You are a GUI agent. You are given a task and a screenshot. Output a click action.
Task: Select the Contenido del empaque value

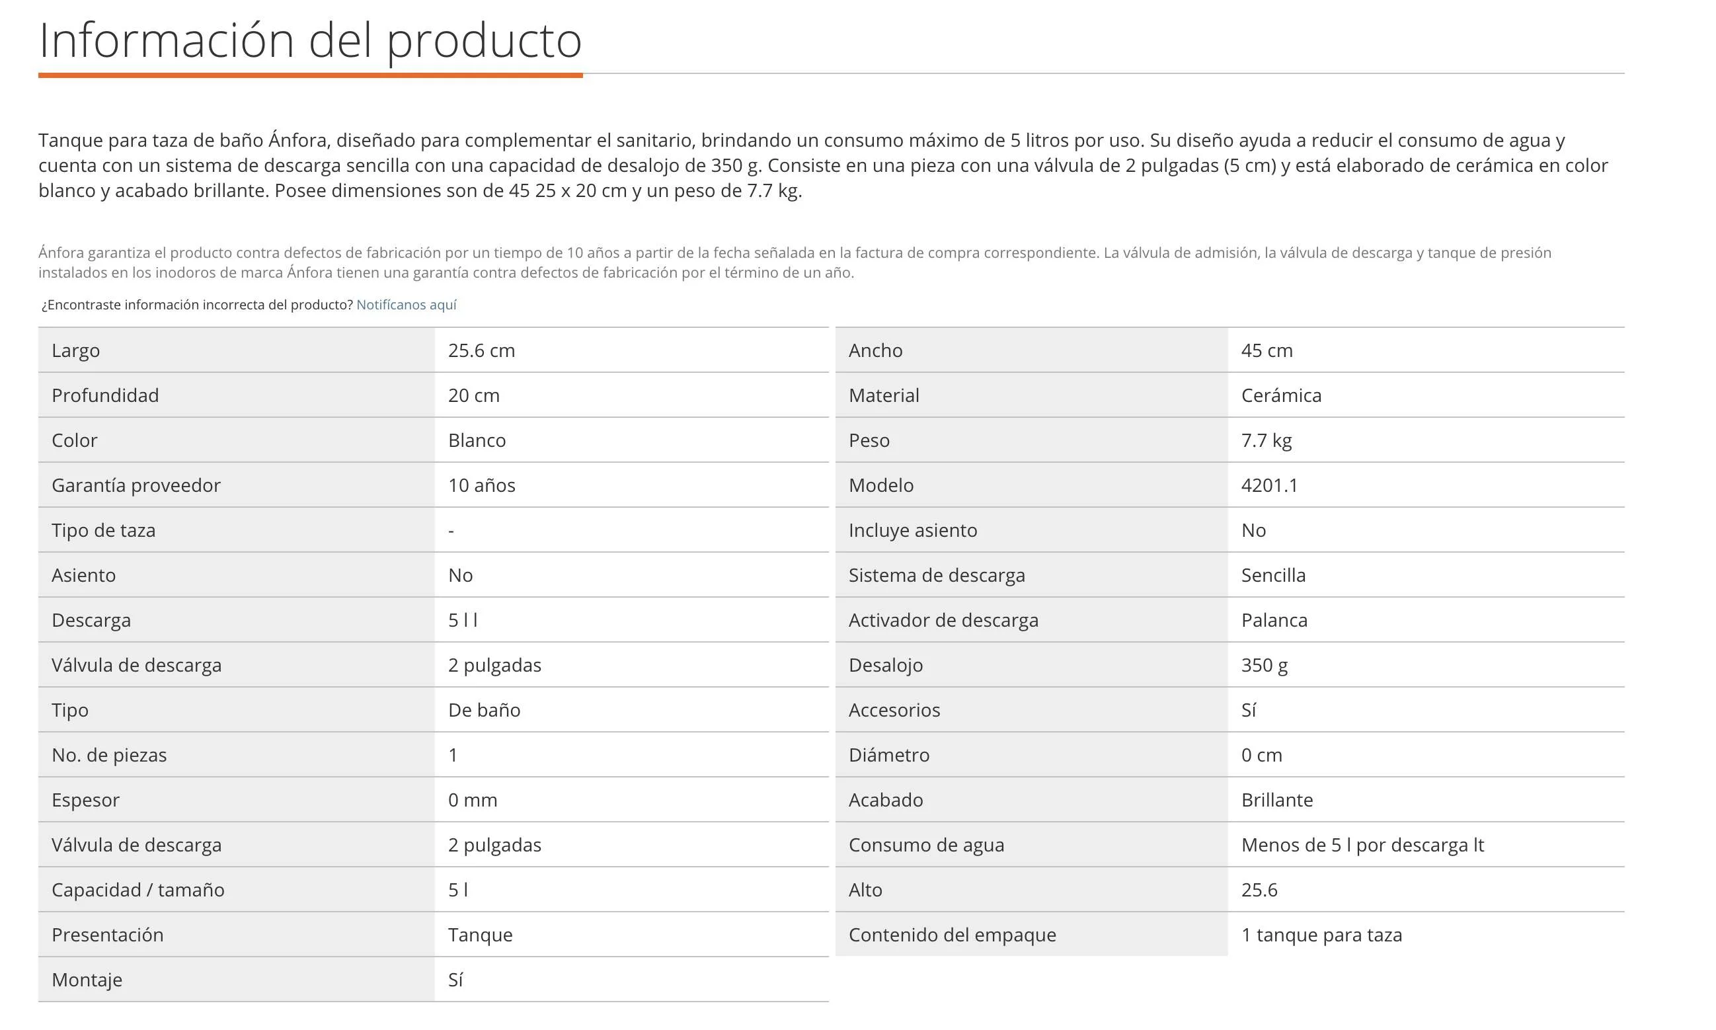coord(1321,935)
